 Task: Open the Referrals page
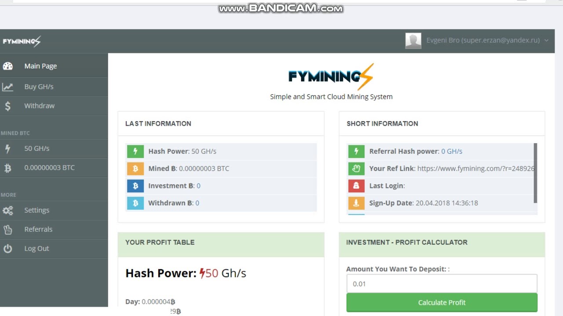[54, 230]
